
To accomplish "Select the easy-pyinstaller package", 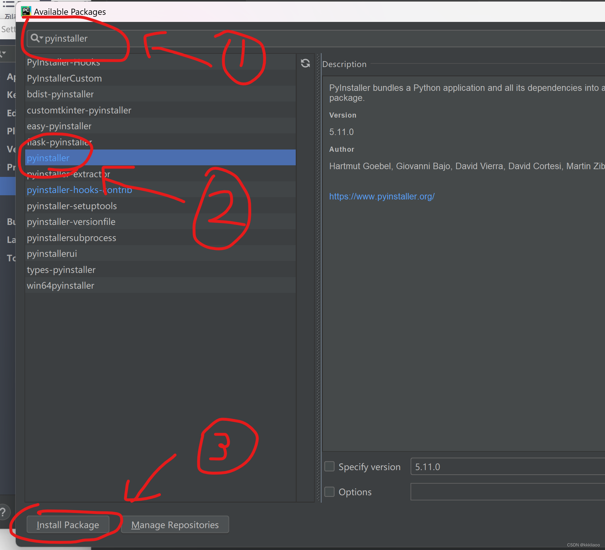I will click(160, 126).
